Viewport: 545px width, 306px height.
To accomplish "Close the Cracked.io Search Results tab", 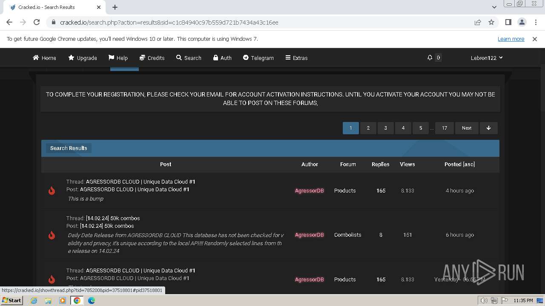I will pyautogui.click(x=99, y=7).
